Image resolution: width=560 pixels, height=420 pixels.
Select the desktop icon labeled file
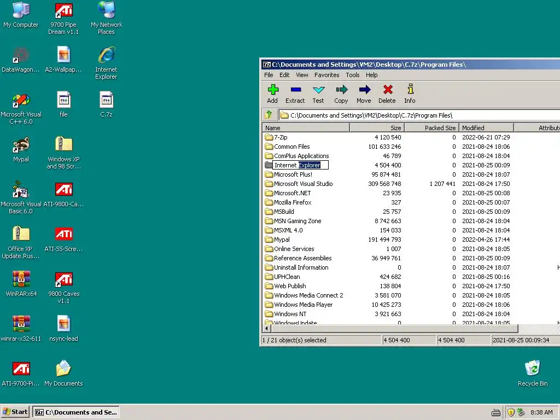pyautogui.click(x=63, y=105)
